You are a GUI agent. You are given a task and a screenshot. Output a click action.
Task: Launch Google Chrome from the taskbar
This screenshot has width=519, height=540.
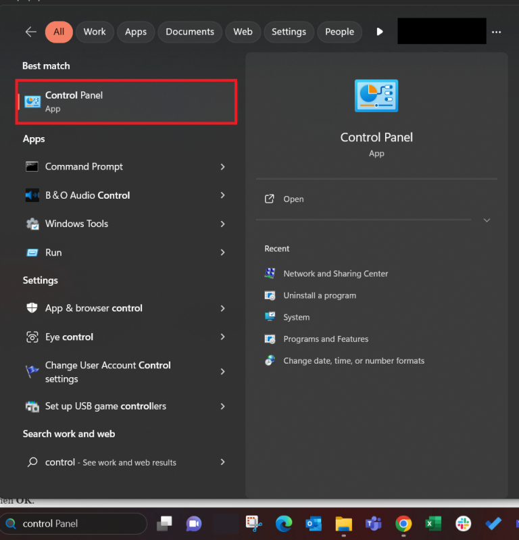[x=403, y=524]
